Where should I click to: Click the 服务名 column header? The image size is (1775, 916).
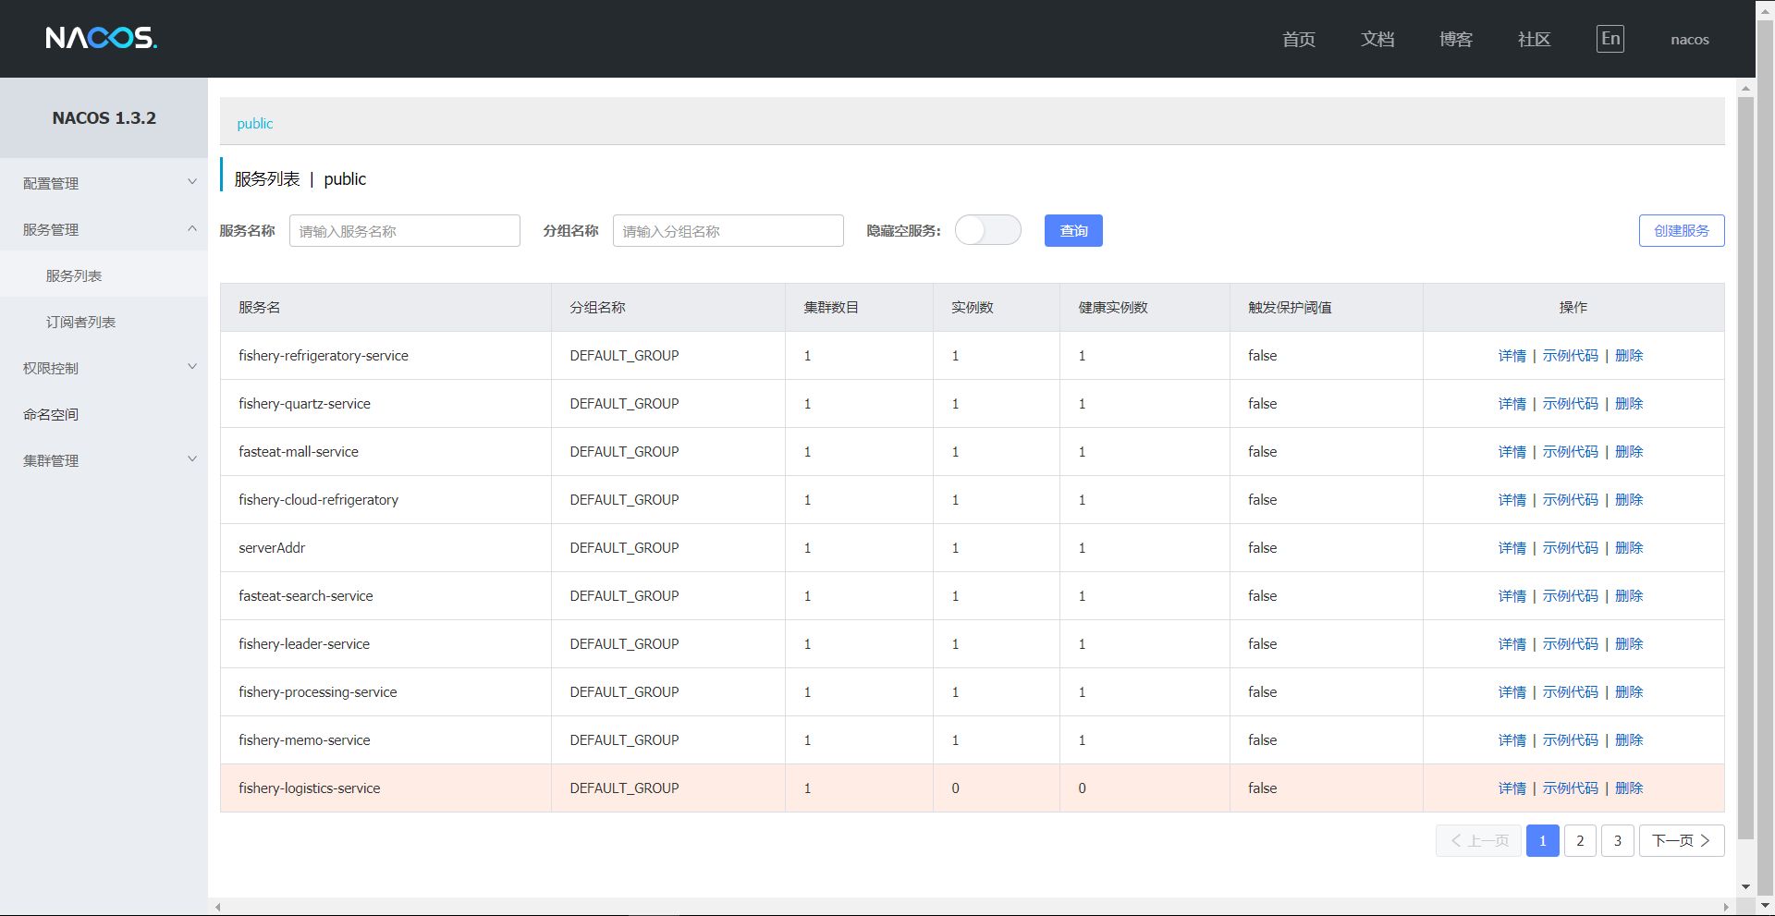tap(386, 307)
